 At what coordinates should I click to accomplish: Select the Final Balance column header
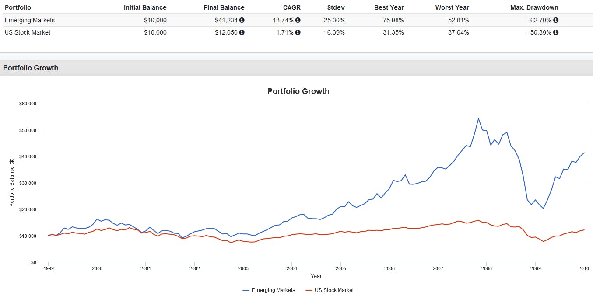[x=224, y=7]
